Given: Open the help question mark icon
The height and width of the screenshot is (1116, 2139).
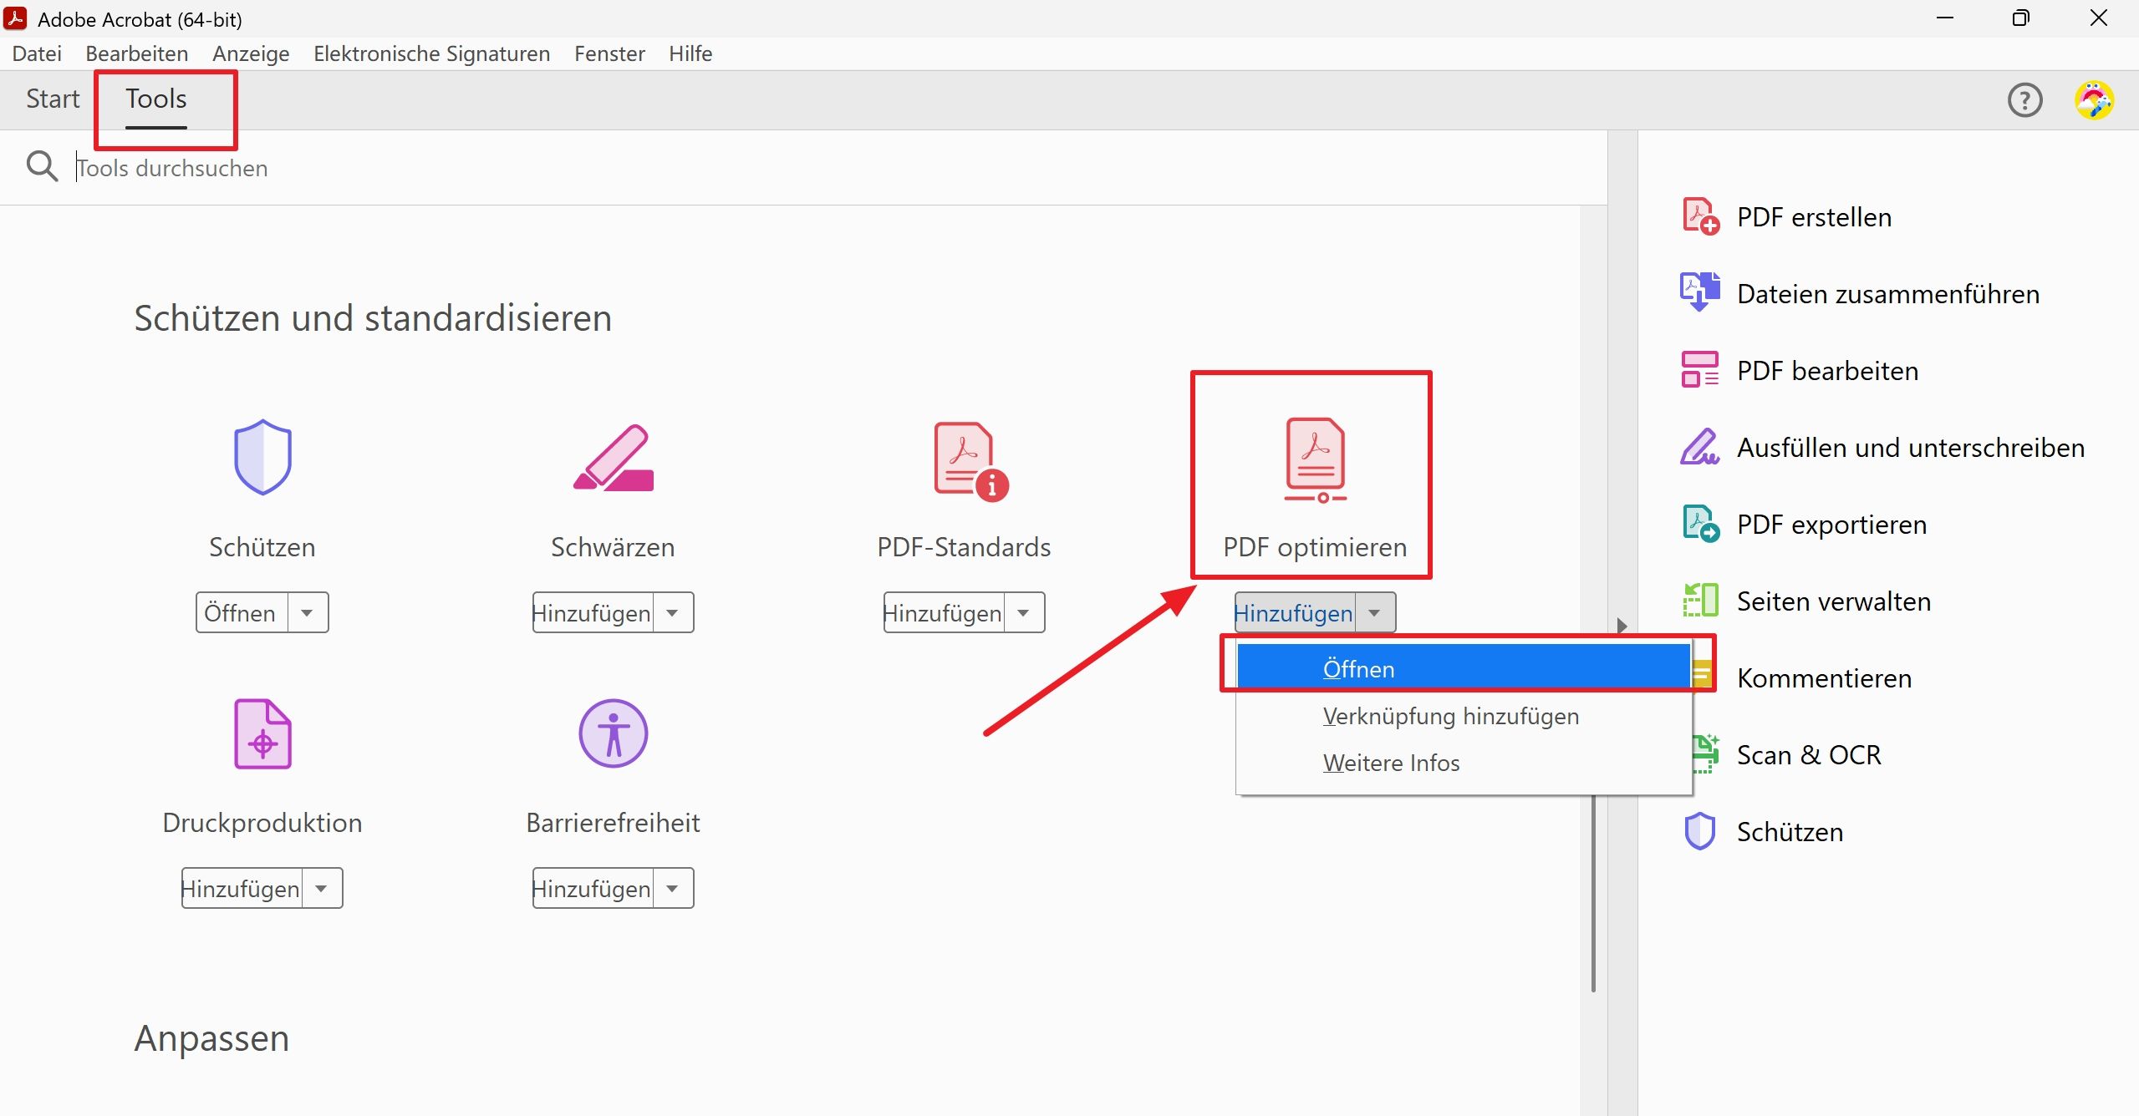Looking at the screenshot, I should click(2024, 100).
